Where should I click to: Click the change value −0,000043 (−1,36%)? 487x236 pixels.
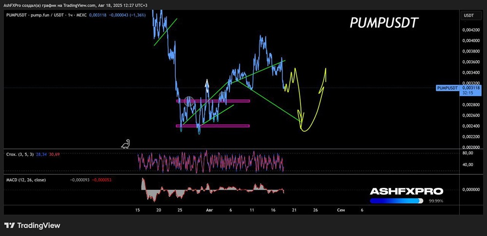tap(126, 15)
